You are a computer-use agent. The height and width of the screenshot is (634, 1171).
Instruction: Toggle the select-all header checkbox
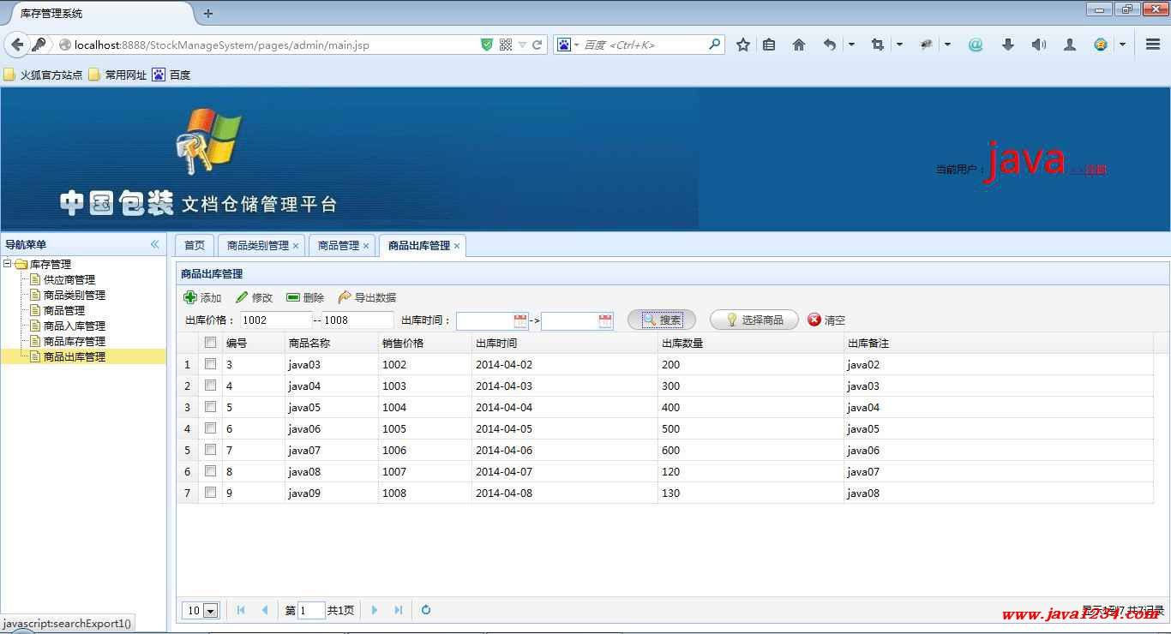click(210, 343)
